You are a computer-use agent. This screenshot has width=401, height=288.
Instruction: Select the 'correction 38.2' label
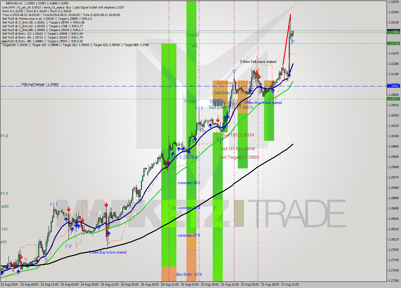click(189, 183)
